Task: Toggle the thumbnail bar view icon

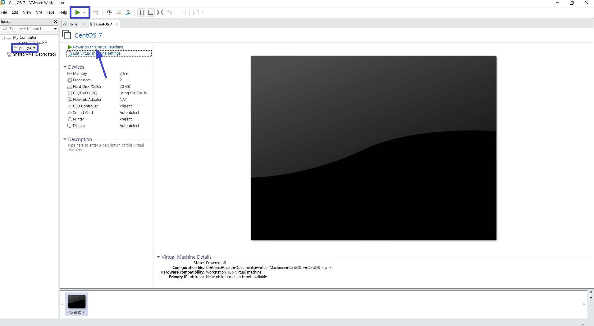Action: (151, 12)
